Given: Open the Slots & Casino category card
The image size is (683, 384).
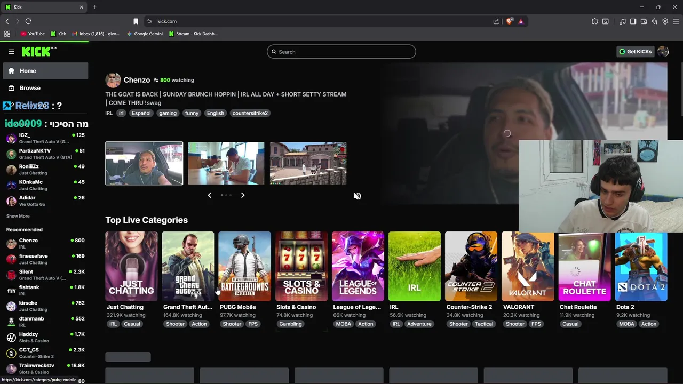Looking at the screenshot, I should [301, 266].
